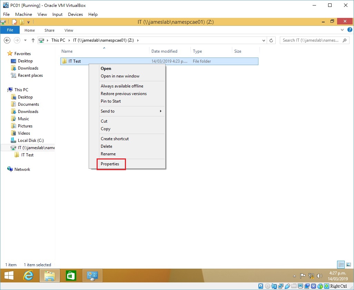
Task: Refresh the folder using the address bar icon
Action: point(271,40)
